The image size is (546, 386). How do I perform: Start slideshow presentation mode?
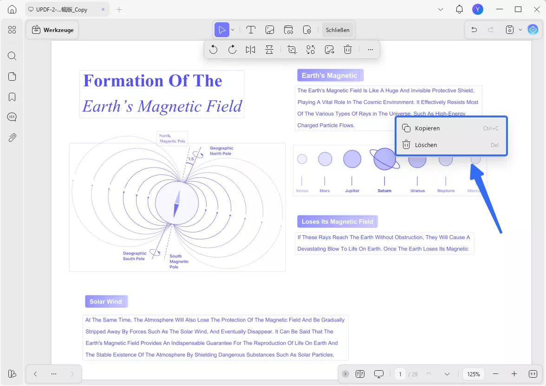(378, 374)
